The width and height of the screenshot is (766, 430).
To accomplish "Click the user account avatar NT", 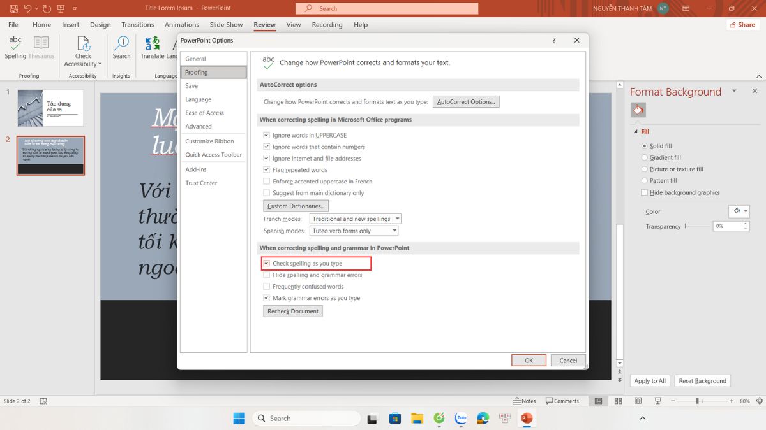I will (663, 8).
